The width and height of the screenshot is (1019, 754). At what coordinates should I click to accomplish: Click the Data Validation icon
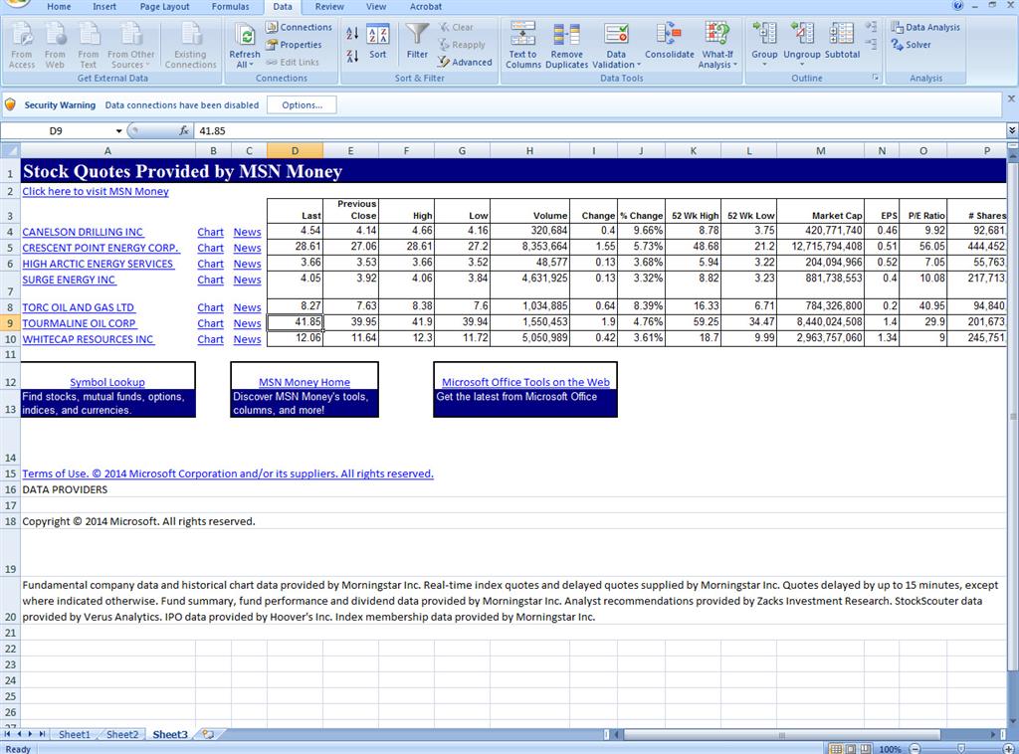click(616, 34)
